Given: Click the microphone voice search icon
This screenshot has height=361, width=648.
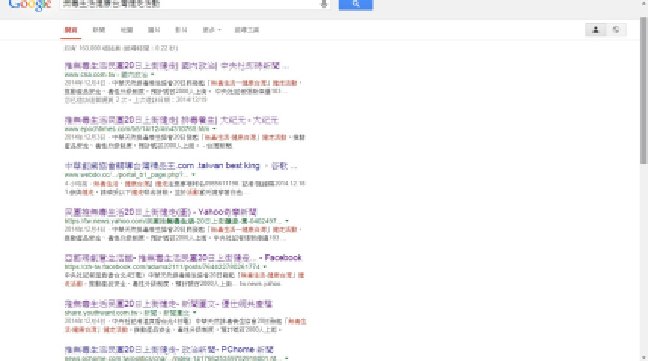Looking at the screenshot, I should click(324, 4).
